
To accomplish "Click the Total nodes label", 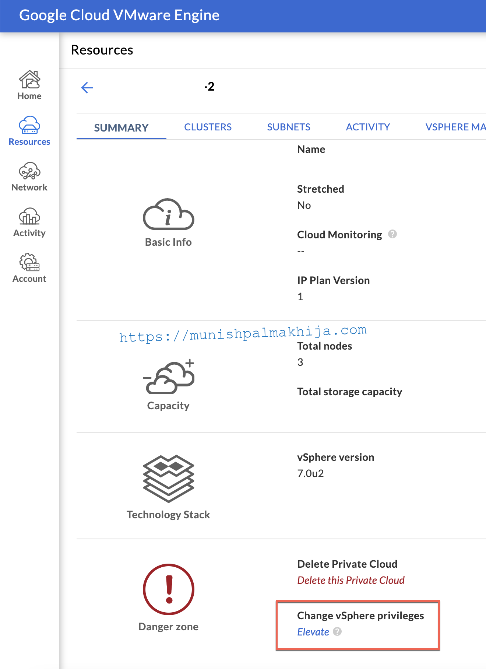I will [325, 346].
